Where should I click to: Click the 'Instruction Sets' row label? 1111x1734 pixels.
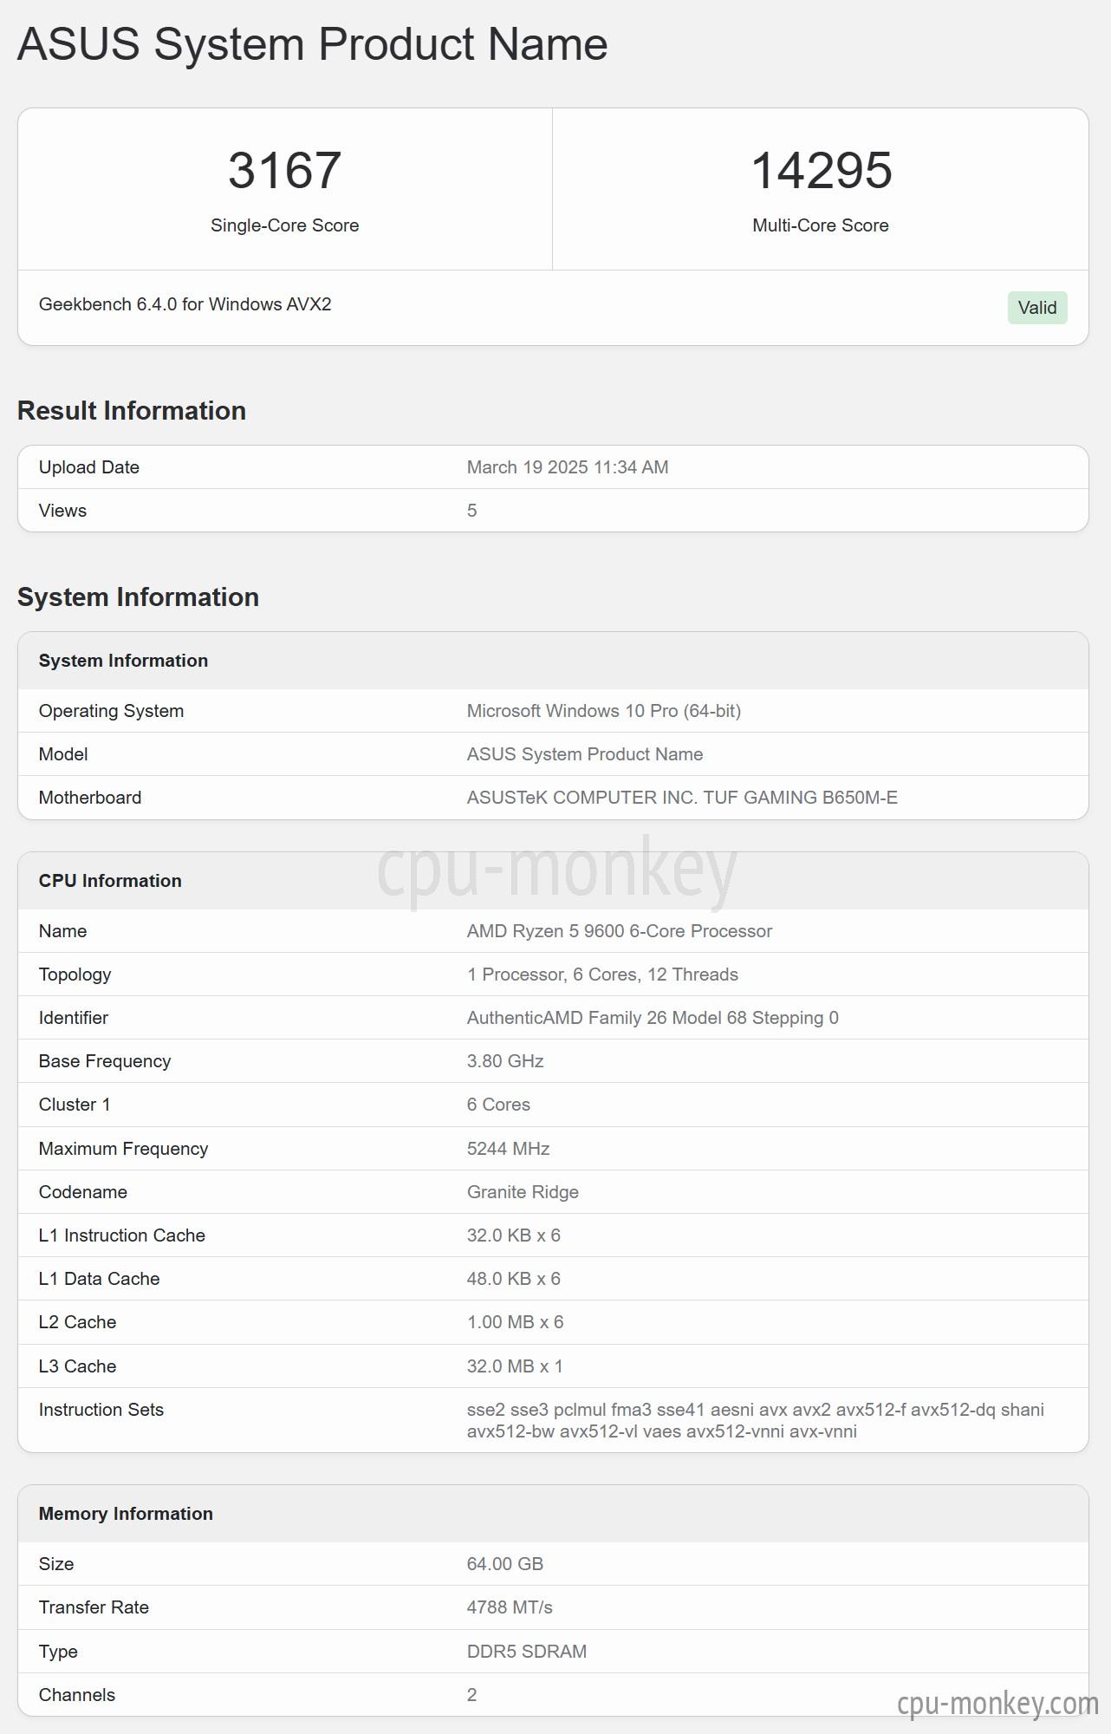(x=101, y=1410)
